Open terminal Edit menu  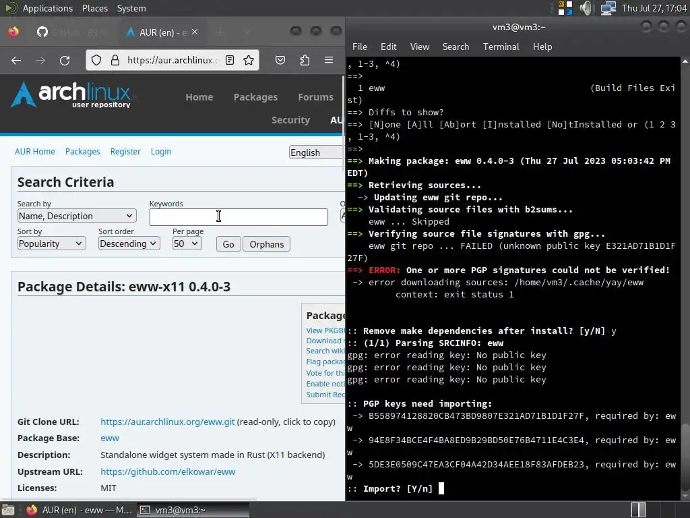388,47
